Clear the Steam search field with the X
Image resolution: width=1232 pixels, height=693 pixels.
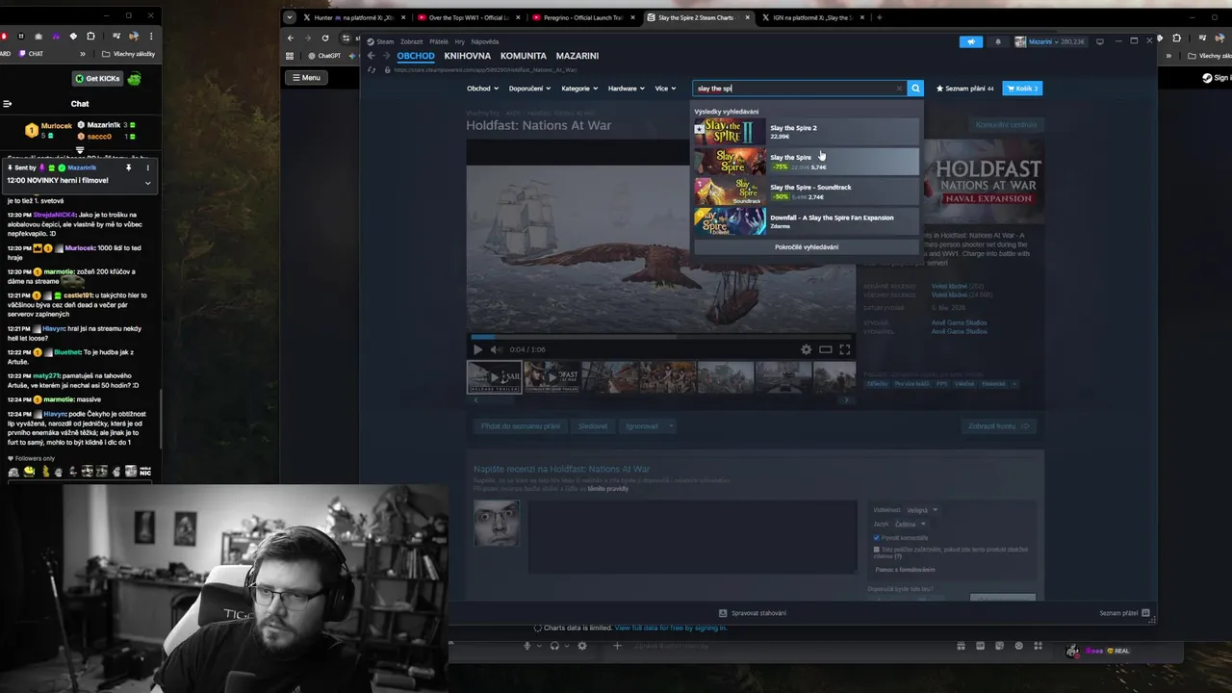(x=899, y=89)
